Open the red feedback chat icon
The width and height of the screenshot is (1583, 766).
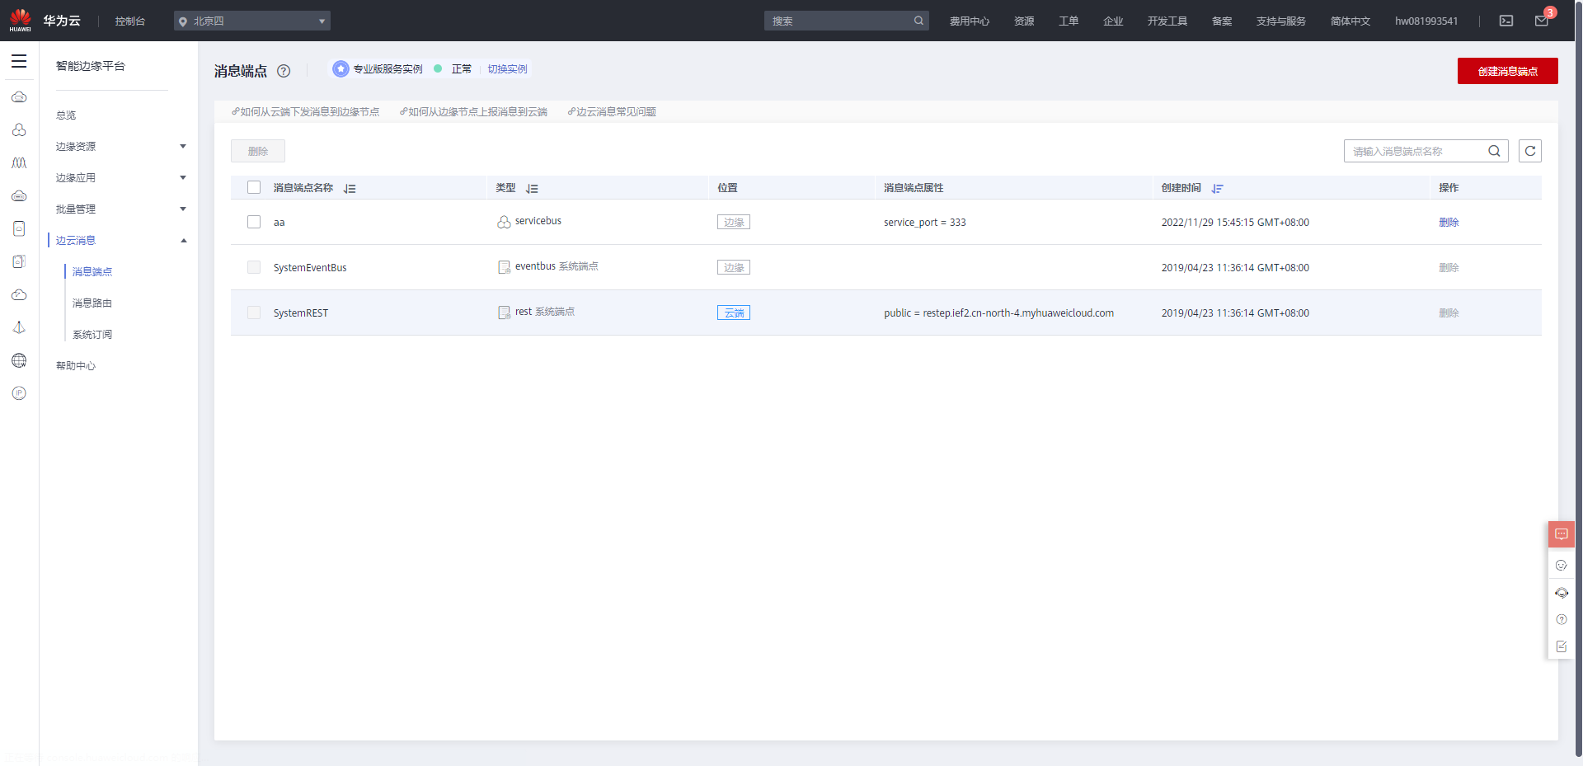coord(1562,534)
